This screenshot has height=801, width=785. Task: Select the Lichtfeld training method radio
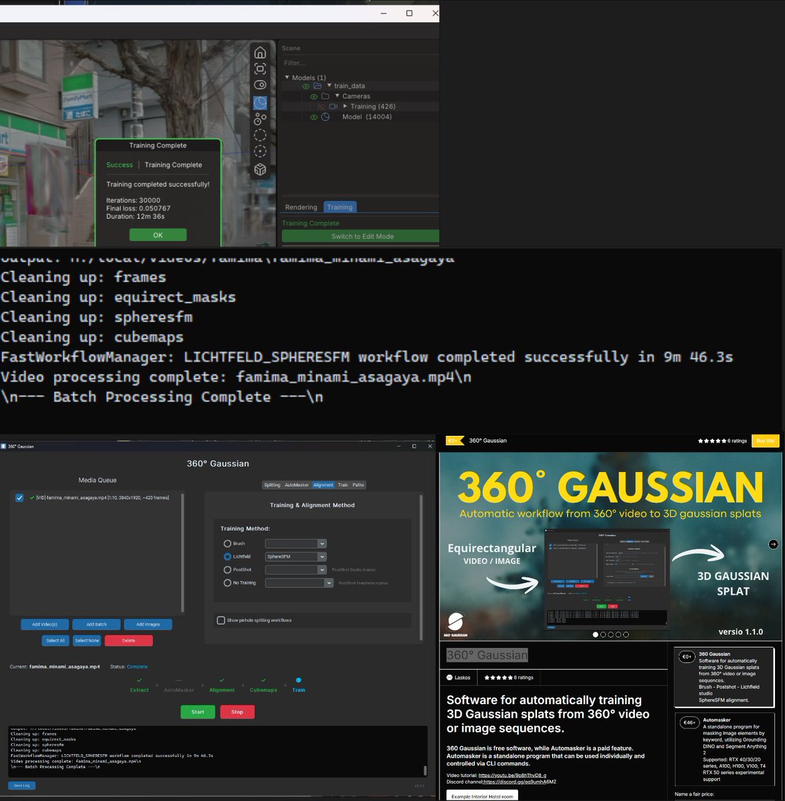pos(227,557)
